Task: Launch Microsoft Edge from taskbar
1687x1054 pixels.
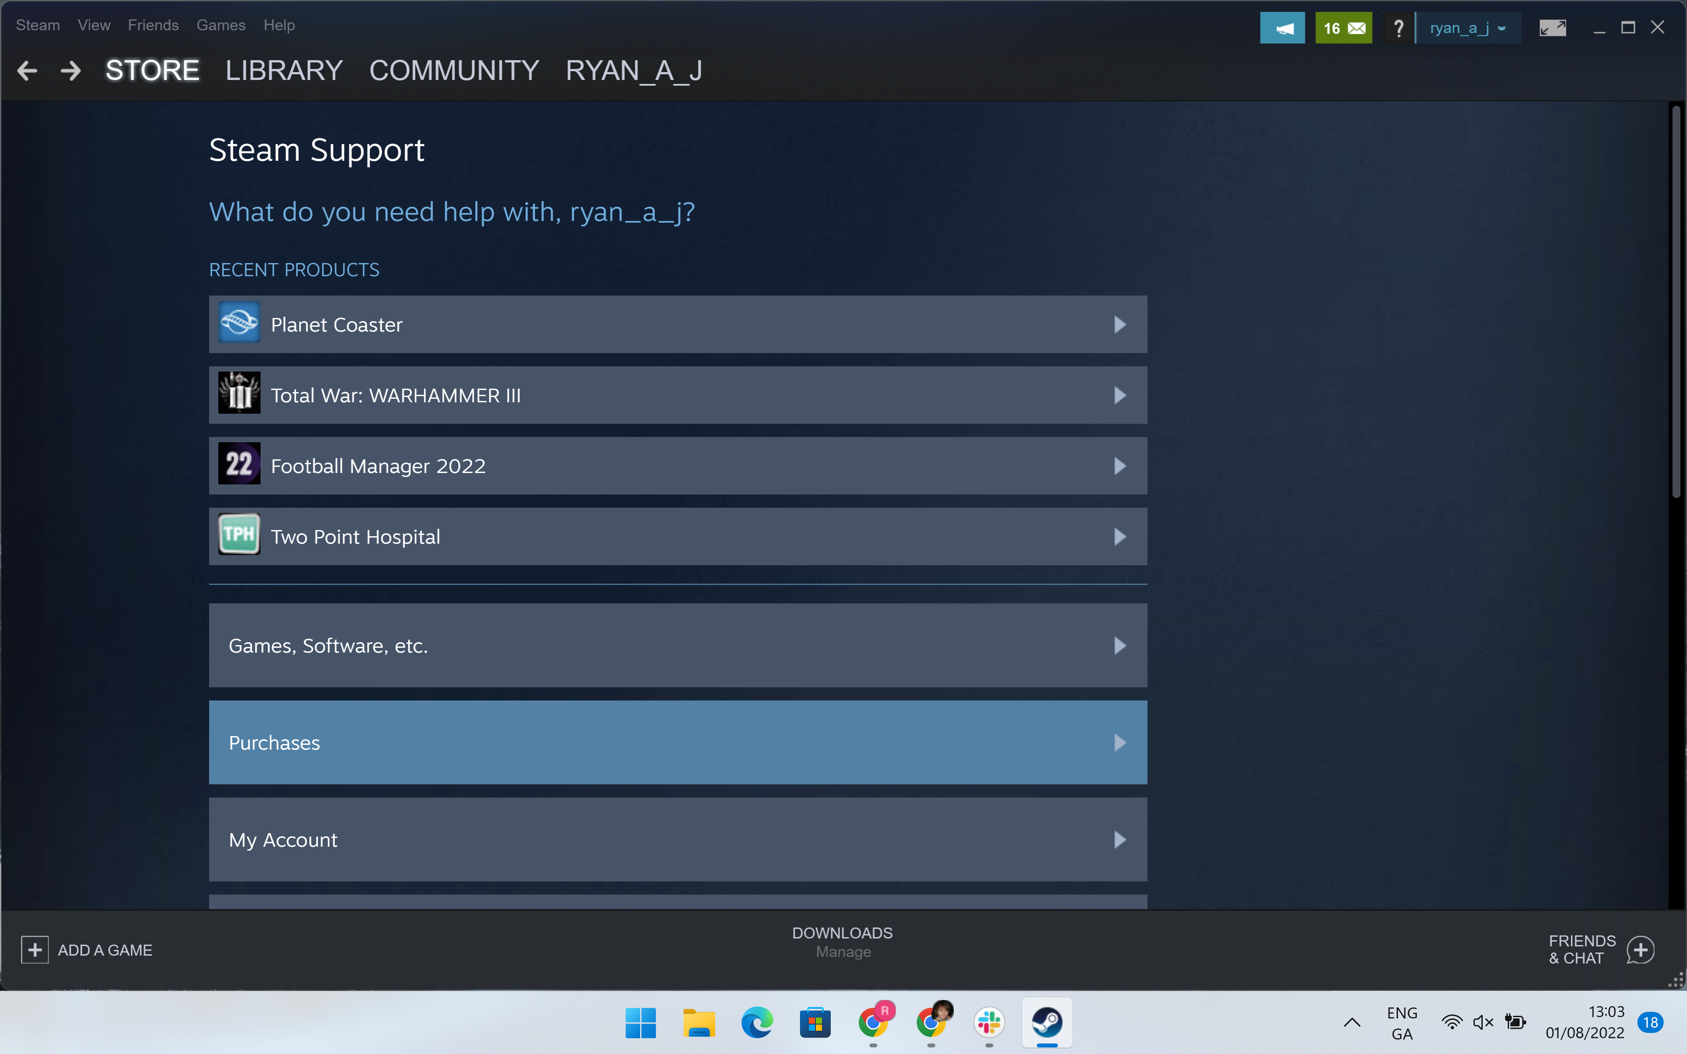Action: pos(757,1023)
